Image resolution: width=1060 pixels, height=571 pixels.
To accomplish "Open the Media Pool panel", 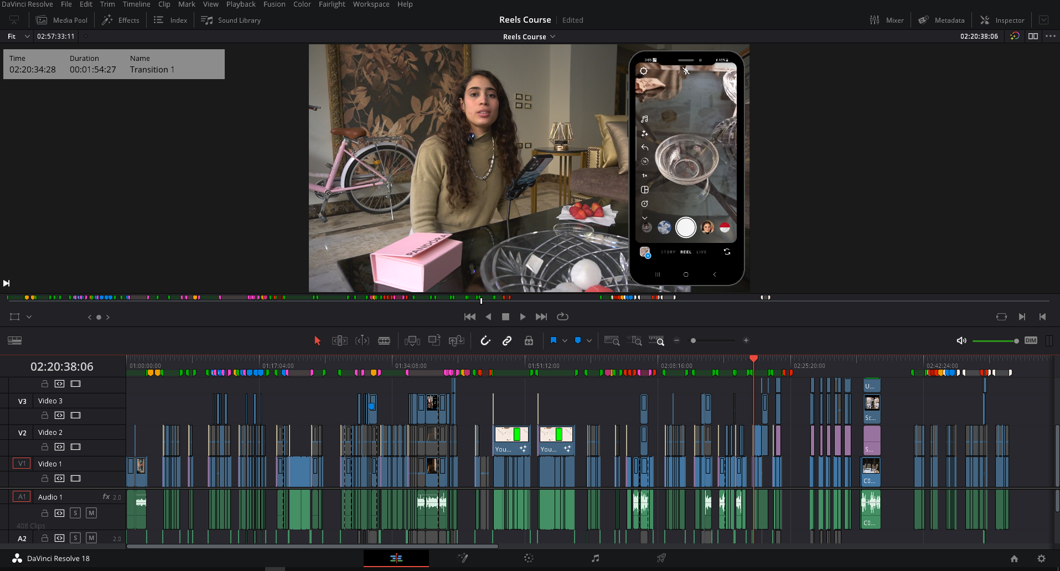I will tap(62, 20).
